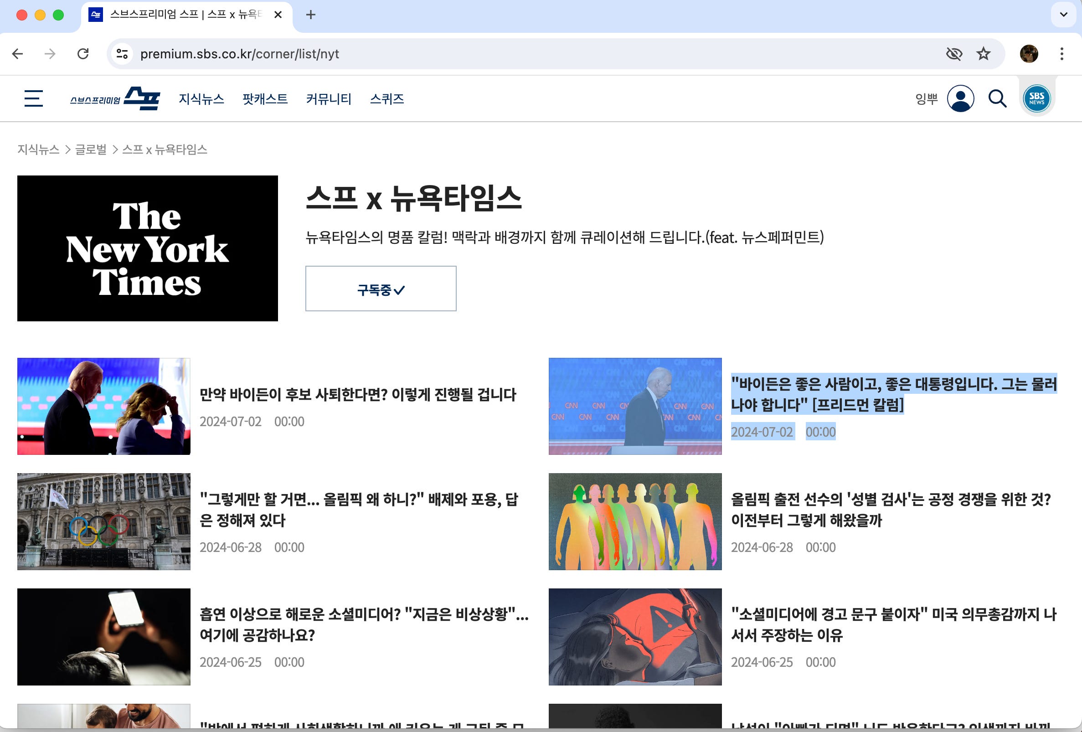This screenshot has height=732, width=1082.
Task: Open site information icon in address bar
Action: pyautogui.click(x=122, y=54)
